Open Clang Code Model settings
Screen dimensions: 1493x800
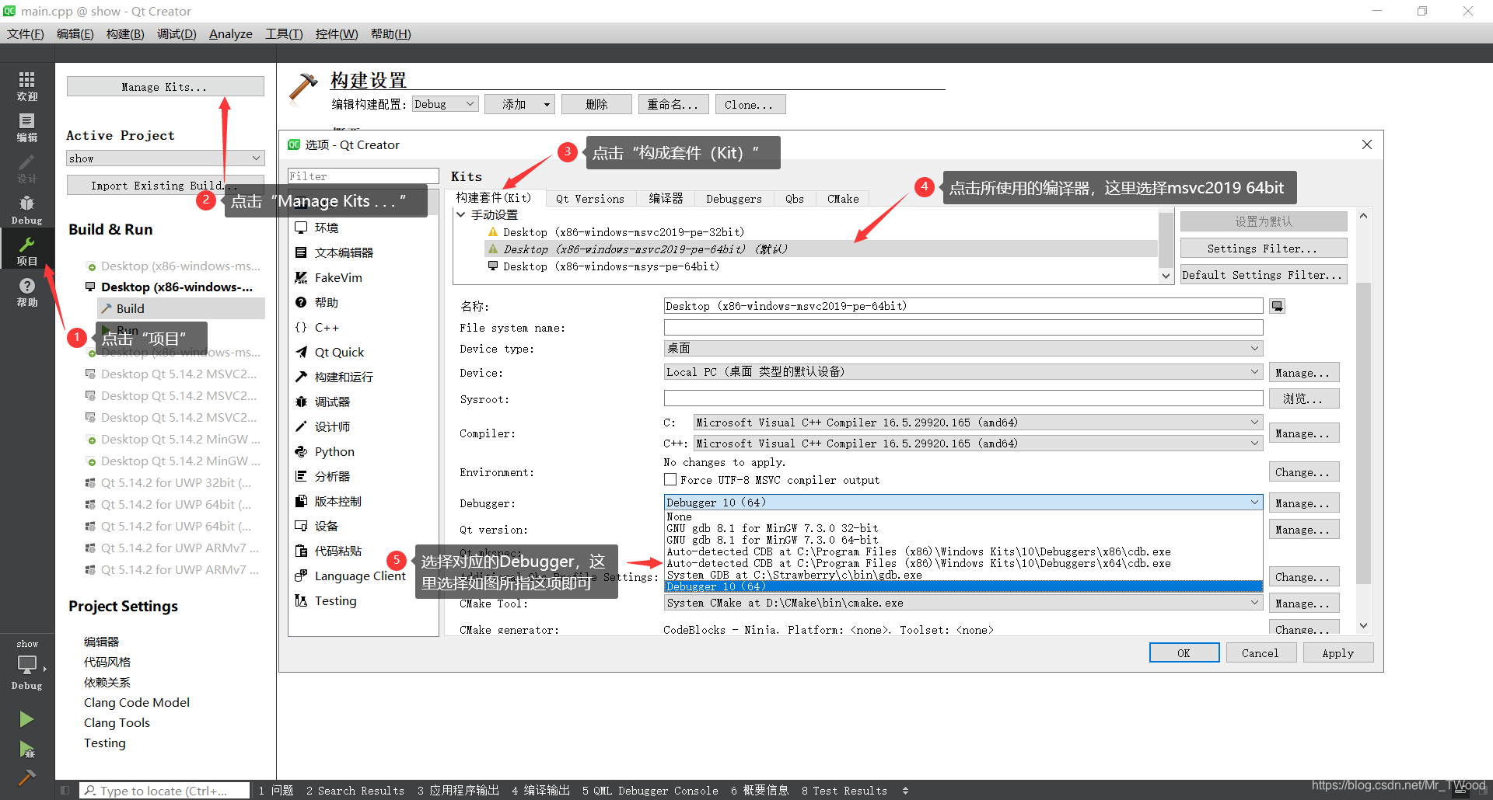[x=137, y=702]
